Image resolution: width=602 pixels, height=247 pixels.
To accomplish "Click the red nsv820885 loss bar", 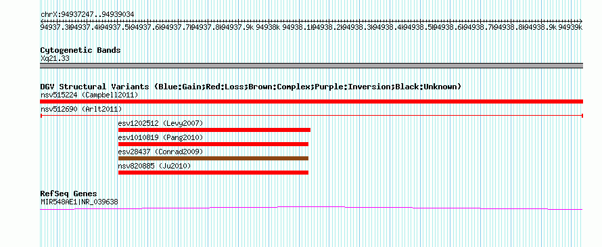I will tap(214, 173).
